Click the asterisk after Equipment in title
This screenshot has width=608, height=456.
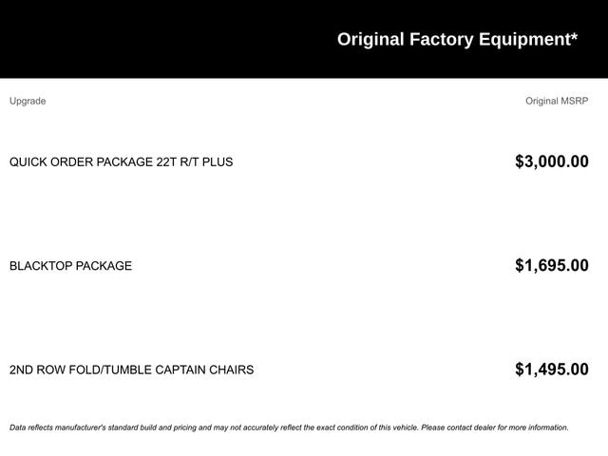[x=574, y=36]
